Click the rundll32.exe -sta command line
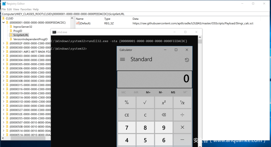 point(119,41)
